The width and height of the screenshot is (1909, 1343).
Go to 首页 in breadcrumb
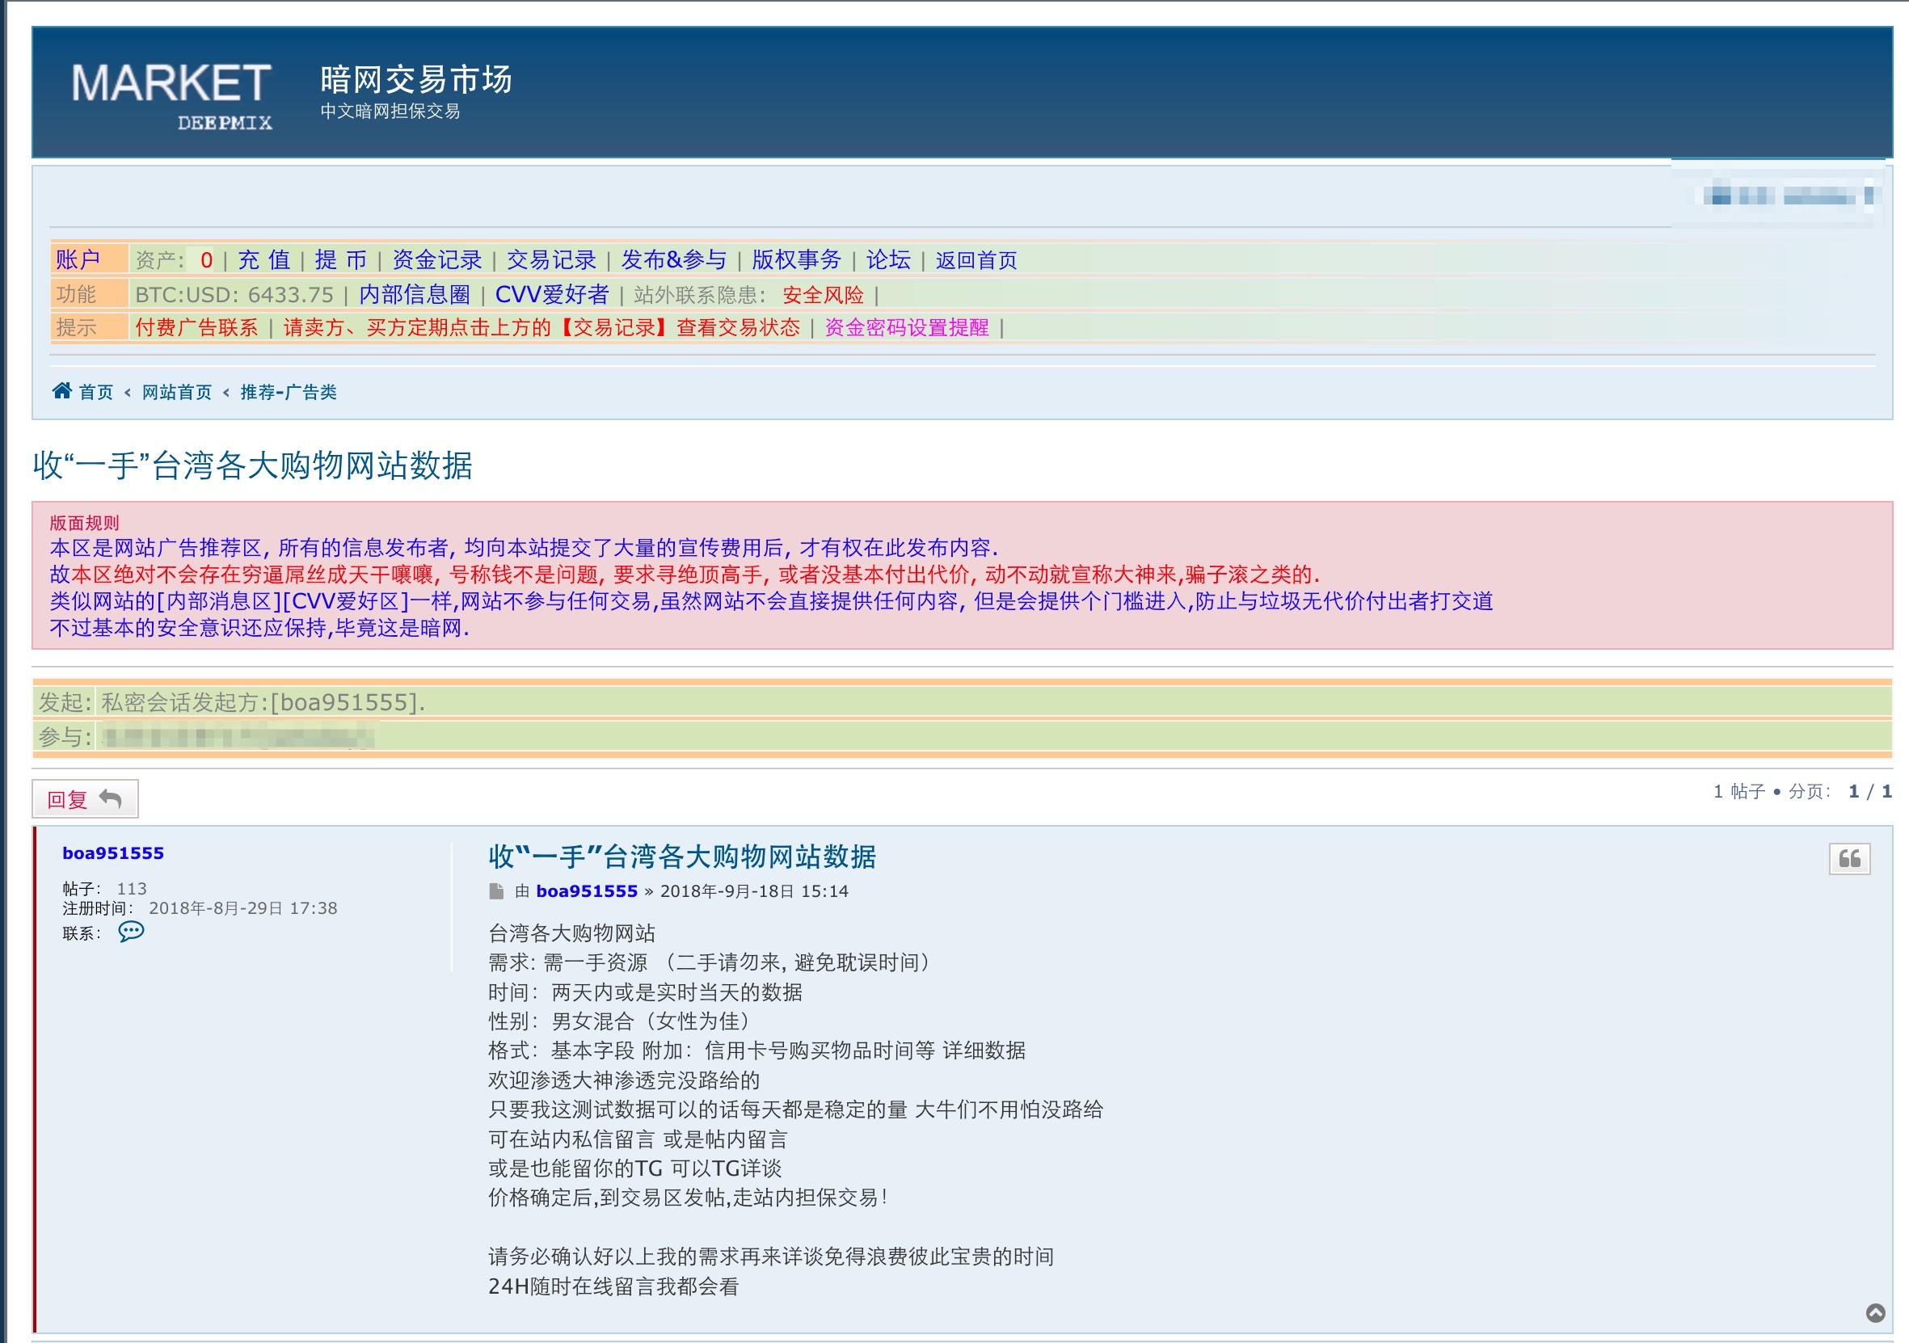tap(95, 392)
